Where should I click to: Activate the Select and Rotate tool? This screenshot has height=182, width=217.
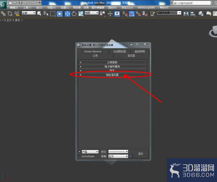[x=74, y=14]
